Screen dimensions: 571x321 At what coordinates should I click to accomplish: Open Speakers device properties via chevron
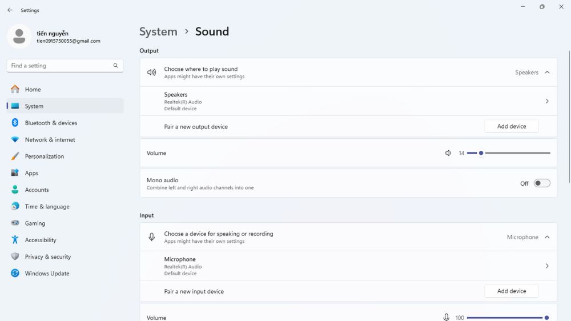[547, 101]
